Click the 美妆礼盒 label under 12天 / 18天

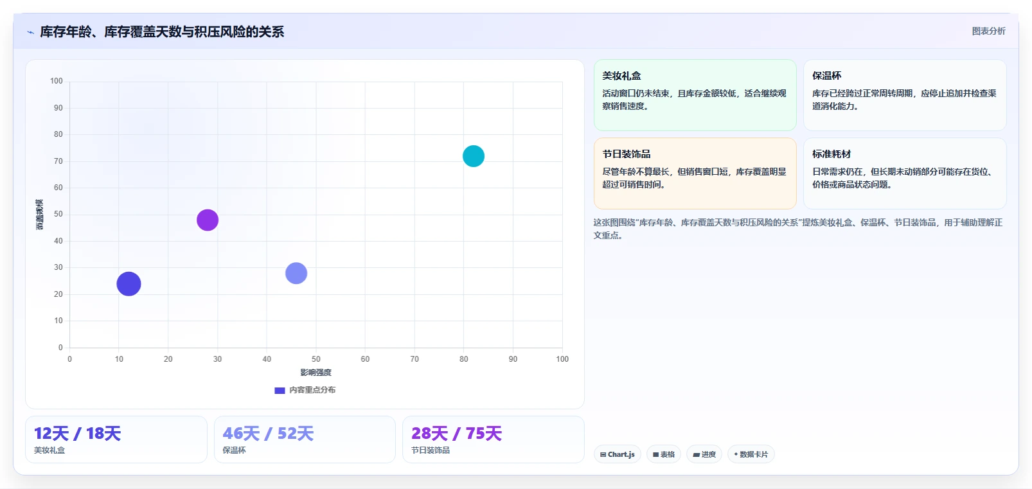(49, 450)
